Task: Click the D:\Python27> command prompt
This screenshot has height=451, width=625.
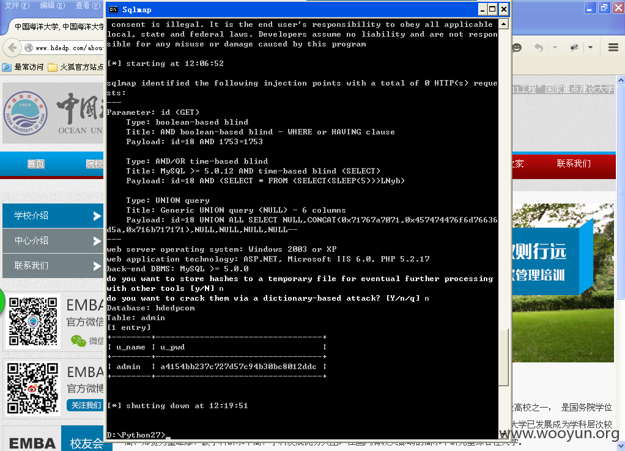Action: (x=136, y=435)
